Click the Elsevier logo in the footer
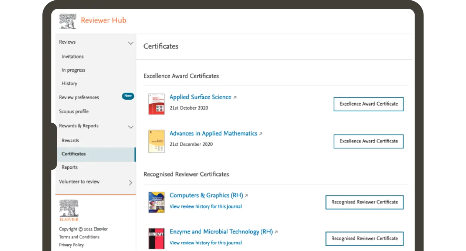Screen dimensions: 466x251 point(68,209)
